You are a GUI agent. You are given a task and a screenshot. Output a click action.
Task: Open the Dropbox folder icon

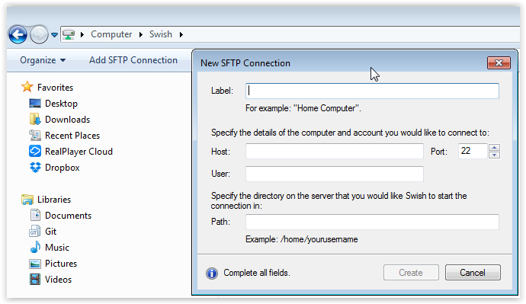pos(35,168)
